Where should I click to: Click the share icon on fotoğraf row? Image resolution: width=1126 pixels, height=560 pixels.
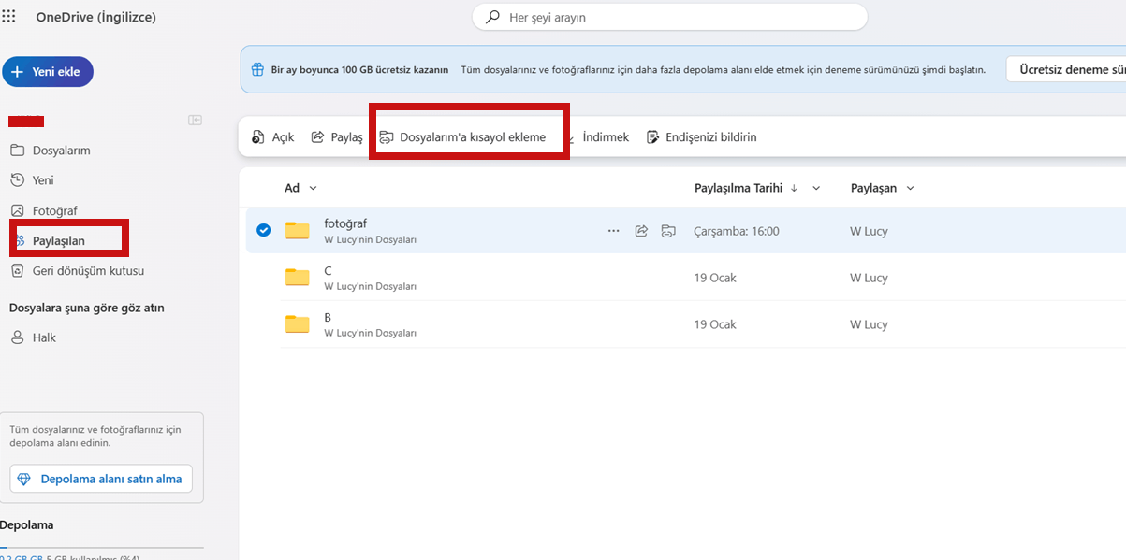pyautogui.click(x=641, y=231)
